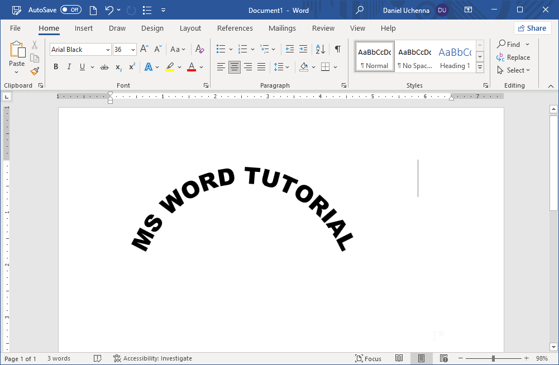This screenshot has height=365, width=559.
Task: Open the Format Painter
Action: point(34,71)
